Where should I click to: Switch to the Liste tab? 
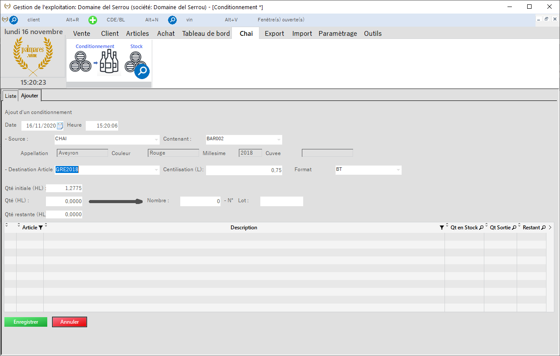10,96
